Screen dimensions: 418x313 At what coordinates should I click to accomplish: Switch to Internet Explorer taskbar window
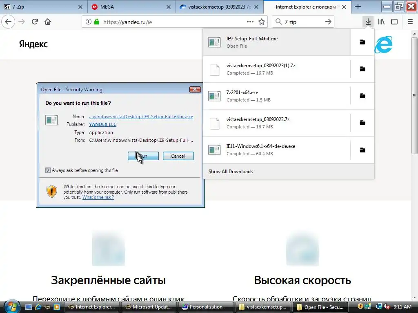tap(92, 307)
